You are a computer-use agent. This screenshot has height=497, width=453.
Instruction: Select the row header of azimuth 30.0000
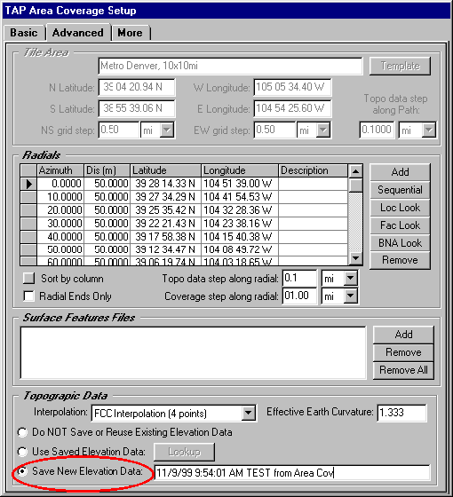pyautogui.click(x=28, y=224)
